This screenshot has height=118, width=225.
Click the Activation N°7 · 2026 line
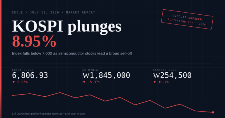pyautogui.click(x=187, y=22)
